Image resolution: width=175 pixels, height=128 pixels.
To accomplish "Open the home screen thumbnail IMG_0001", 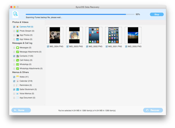I will click(x=113, y=35).
